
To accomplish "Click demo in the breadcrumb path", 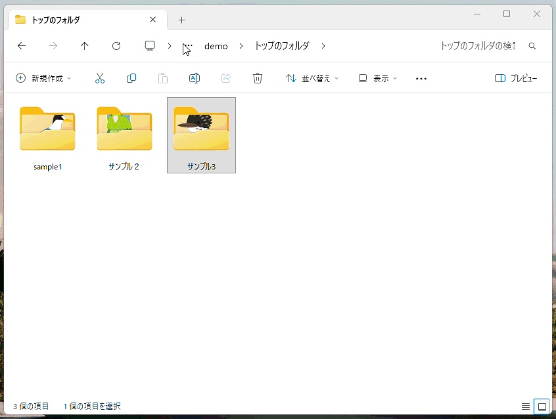I will 216,46.
